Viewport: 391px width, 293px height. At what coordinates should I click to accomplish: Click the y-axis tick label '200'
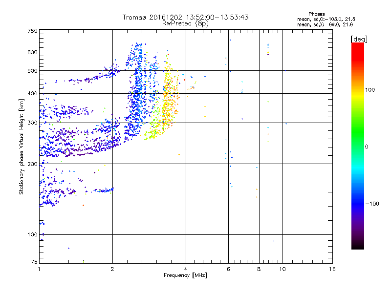(32, 164)
